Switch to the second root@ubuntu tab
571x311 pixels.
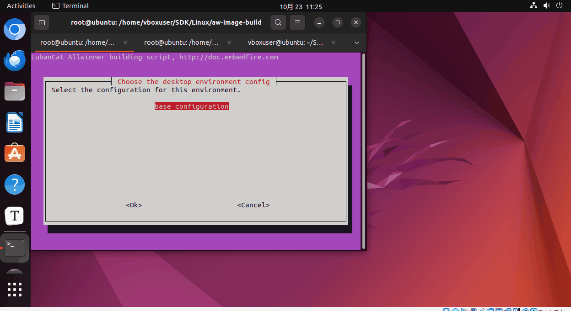click(x=182, y=42)
